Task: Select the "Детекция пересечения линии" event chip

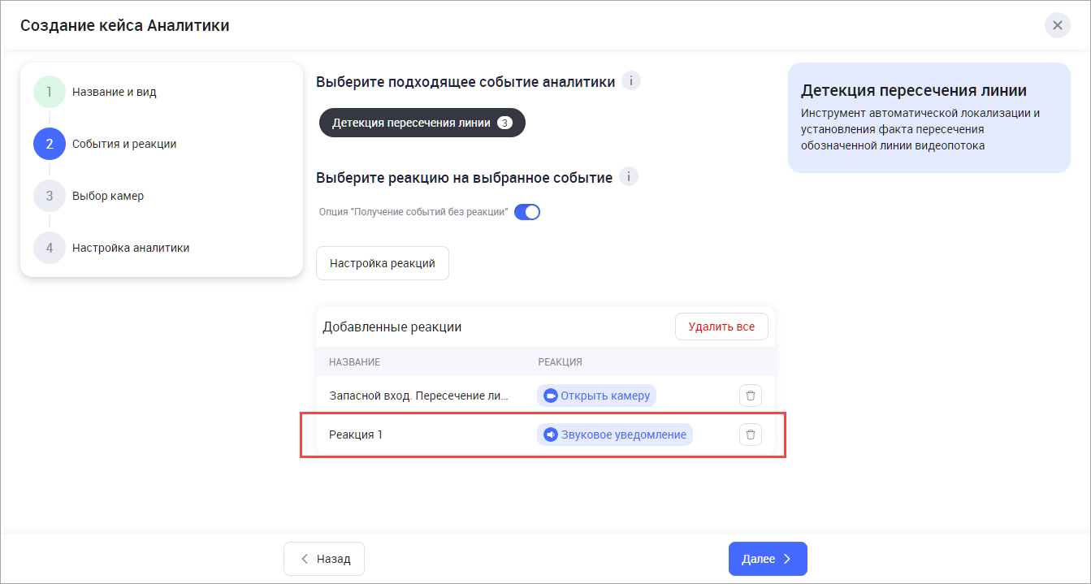Action: tap(411, 123)
